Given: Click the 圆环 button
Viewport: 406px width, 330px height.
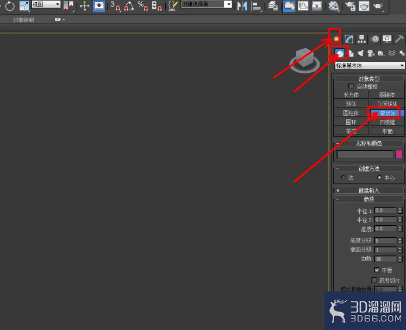Looking at the screenshot, I should coord(351,122).
